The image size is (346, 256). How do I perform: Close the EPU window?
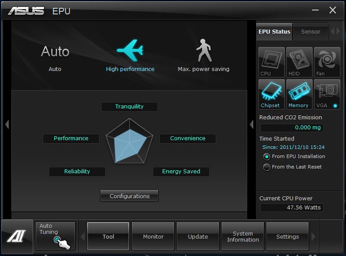(x=333, y=10)
